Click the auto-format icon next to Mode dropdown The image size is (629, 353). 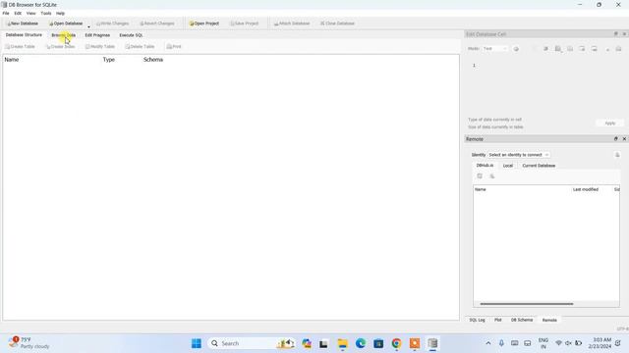pos(516,49)
